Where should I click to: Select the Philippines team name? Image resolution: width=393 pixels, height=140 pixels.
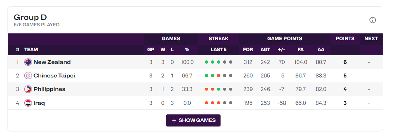coord(50,89)
